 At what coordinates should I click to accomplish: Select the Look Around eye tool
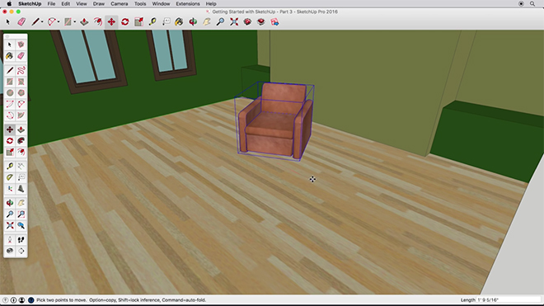(10, 251)
